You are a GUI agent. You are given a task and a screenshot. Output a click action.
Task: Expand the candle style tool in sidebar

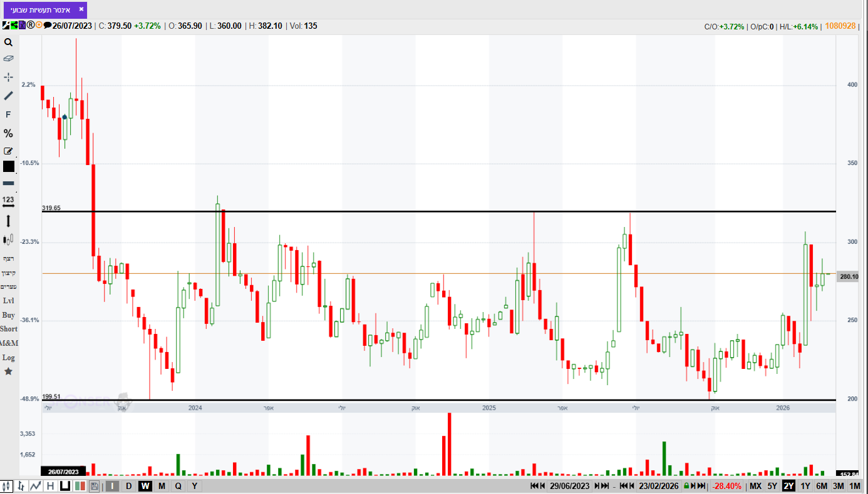click(8, 239)
